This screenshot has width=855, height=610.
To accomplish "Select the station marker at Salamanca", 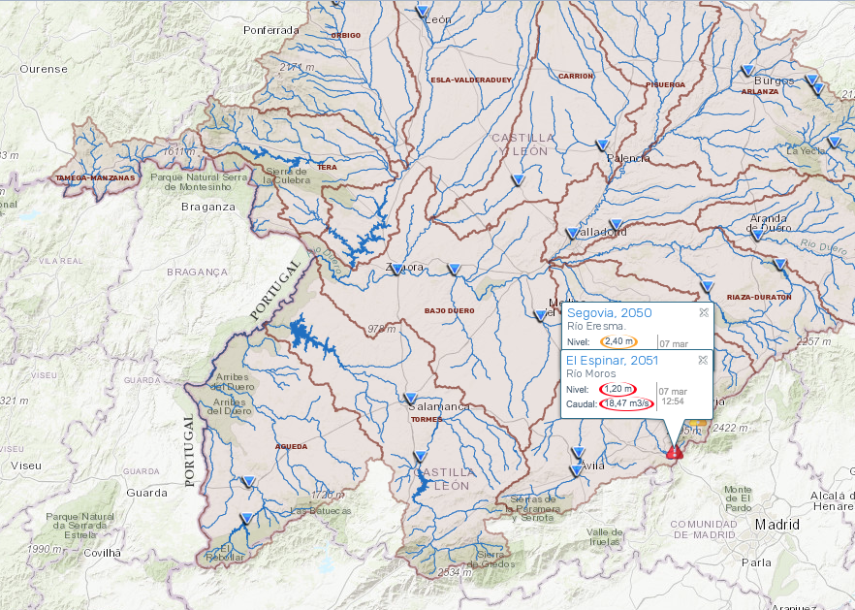I will pos(411,399).
